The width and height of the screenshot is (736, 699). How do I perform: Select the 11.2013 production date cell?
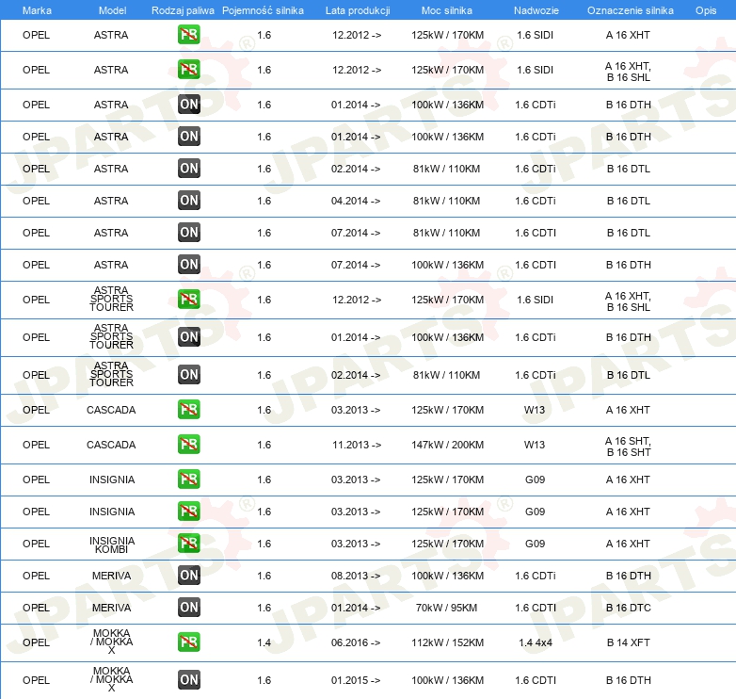357,445
